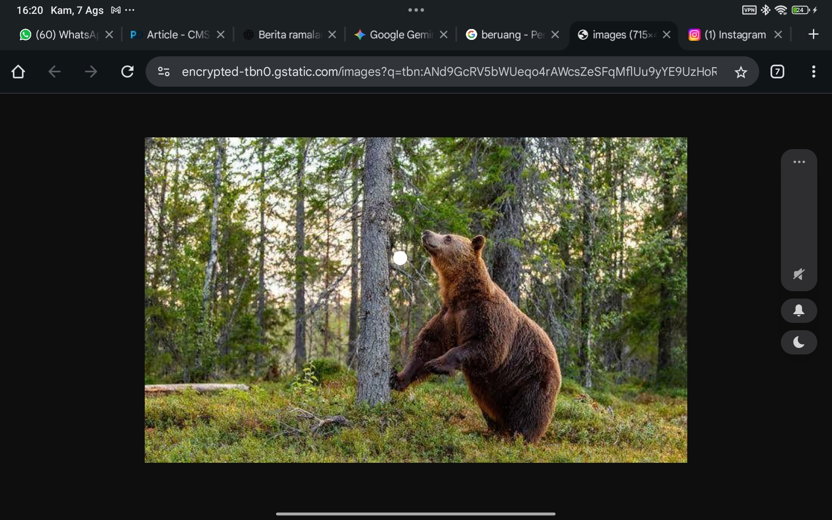
Task: Bookmark this page with the star icon
Action: click(x=741, y=72)
